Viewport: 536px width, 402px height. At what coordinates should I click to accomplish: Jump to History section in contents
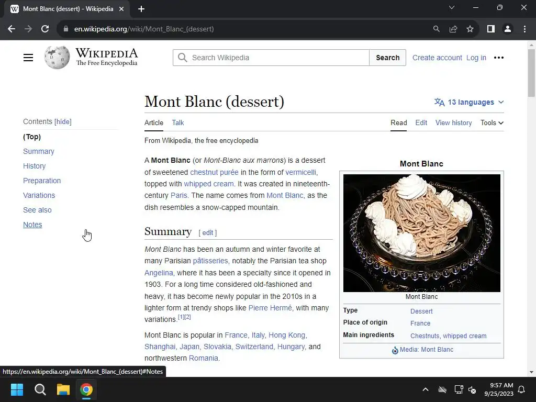pyautogui.click(x=34, y=166)
